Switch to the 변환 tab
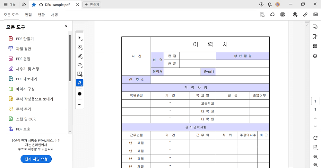321x168 pixels. (x=41, y=15)
